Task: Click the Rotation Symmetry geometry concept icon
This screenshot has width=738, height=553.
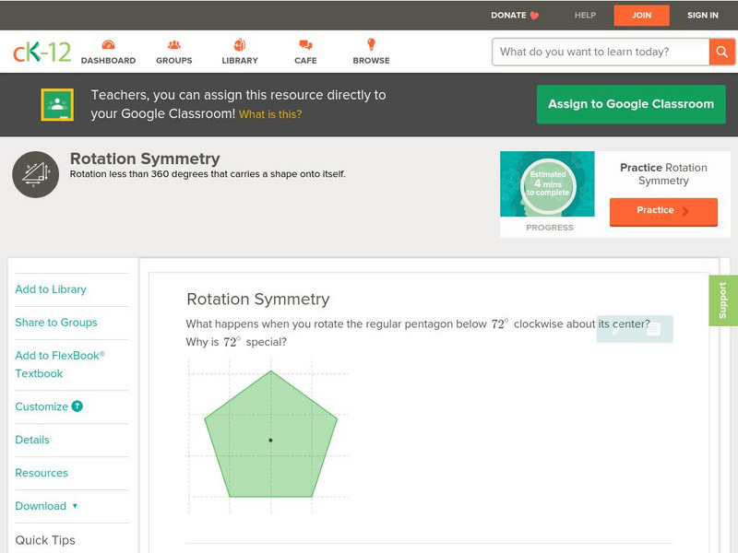Action: click(36, 174)
